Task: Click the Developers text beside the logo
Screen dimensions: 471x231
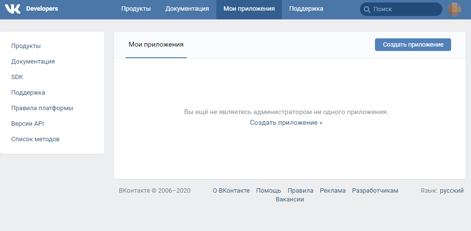Action: tap(42, 9)
